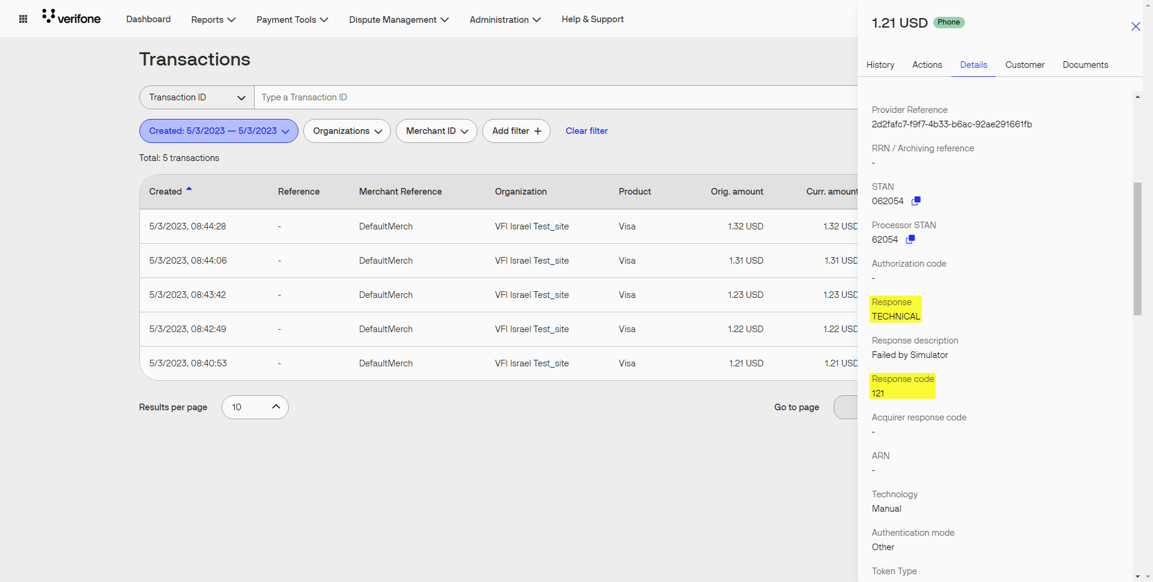Close the transaction details panel
The height and width of the screenshot is (582, 1153).
(x=1136, y=26)
